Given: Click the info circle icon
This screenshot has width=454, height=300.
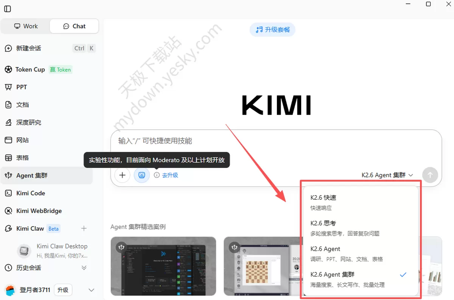Looking at the screenshot, I should click(x=157, y=175).
